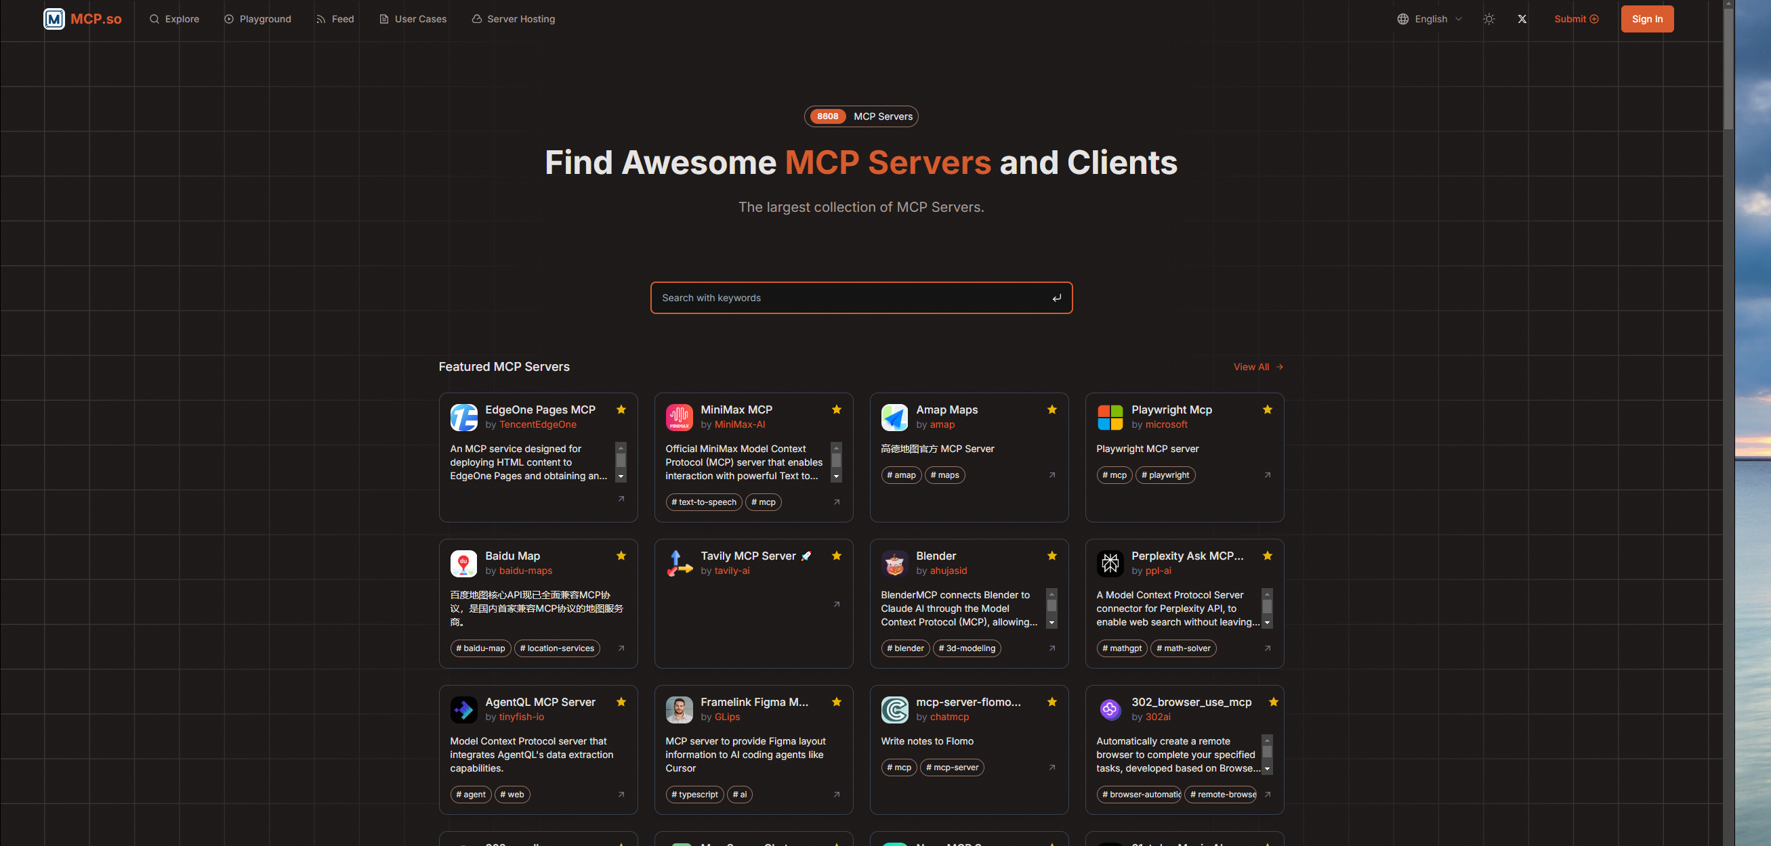Click the search enter arrow icon
Image resolution: width=1771 pixels, height=846 pixels.
[x=1057, y=297]
